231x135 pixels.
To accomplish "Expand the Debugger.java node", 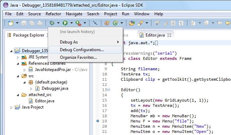I will 31,89.
